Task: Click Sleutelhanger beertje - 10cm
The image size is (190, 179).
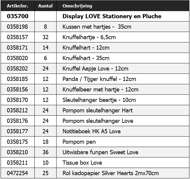Action: [99, 100]
